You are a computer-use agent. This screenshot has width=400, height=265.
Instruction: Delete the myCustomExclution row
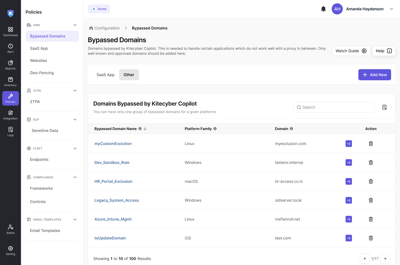(x=371, y=144)
